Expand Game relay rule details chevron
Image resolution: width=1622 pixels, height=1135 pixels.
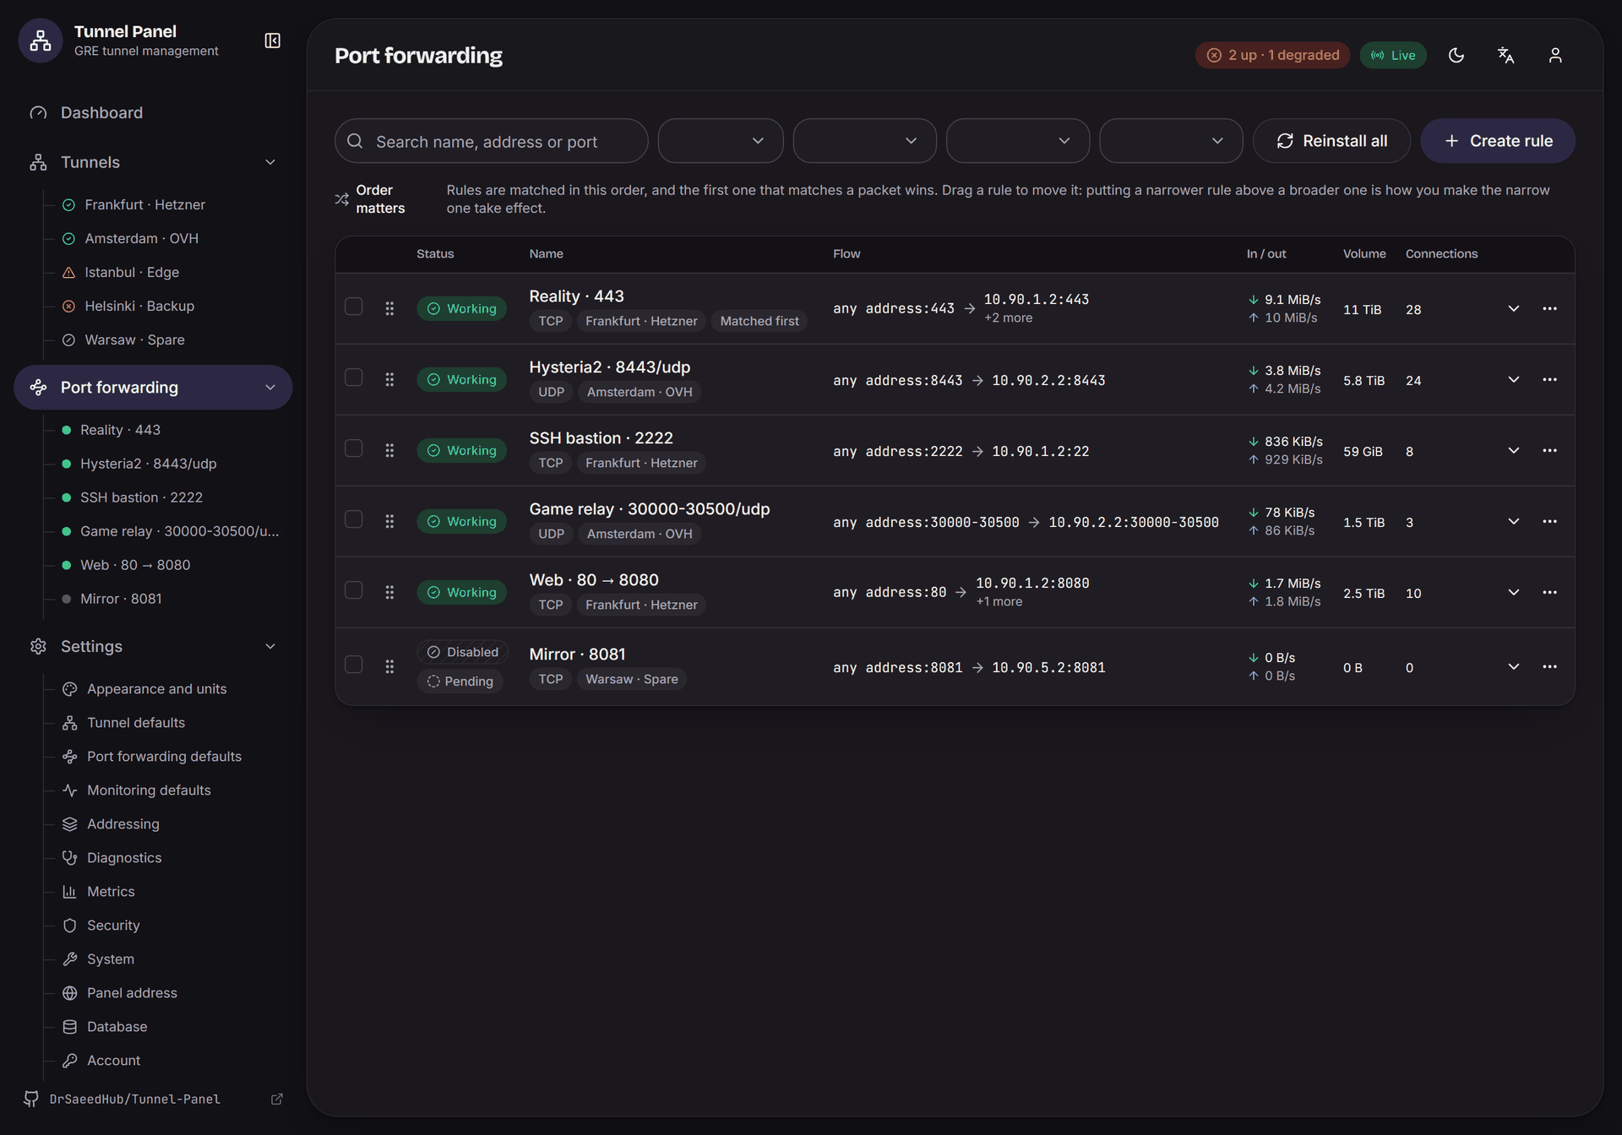[1514, 521]
